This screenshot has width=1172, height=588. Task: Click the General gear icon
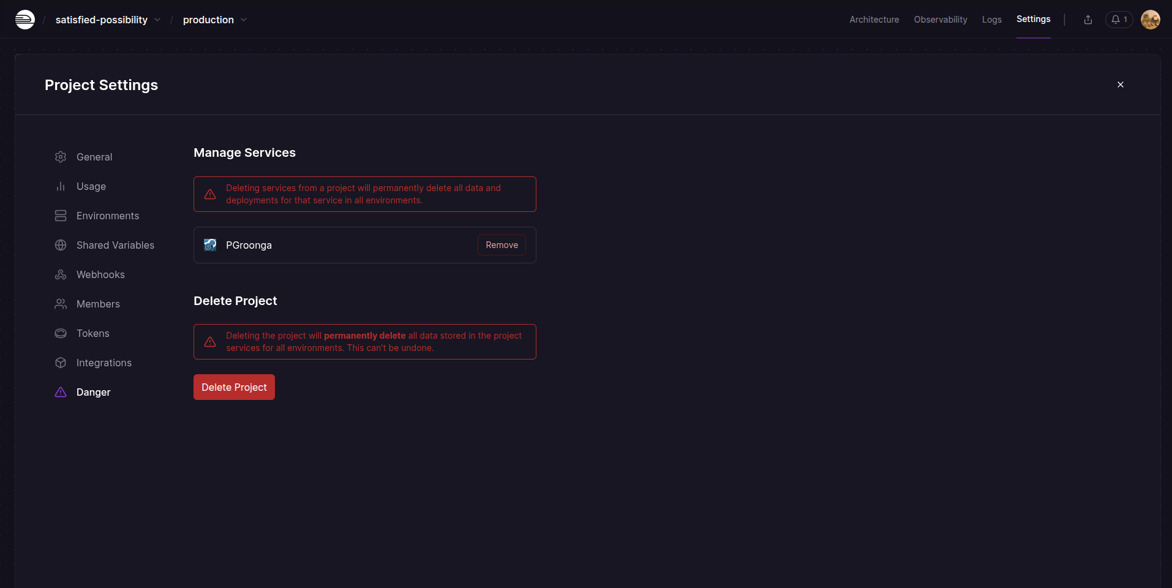[61, 157]
